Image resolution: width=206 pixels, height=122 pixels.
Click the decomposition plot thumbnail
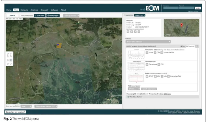pyautogui.click(x=136, y=66)
